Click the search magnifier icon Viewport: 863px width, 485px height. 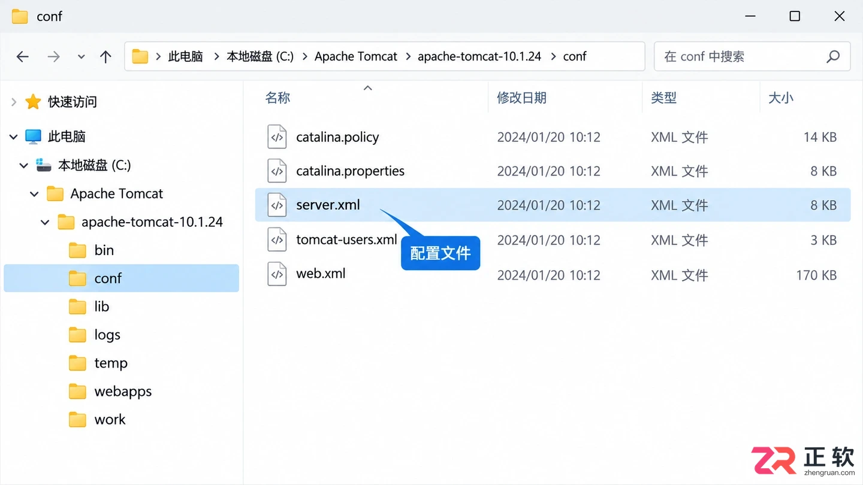click(833, 57)
